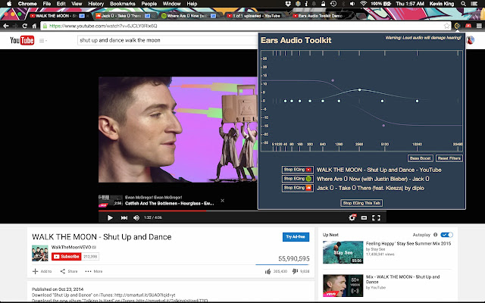Image resolution: width=485 pixels, height=303 pixels.
Task: Switch to theater mode icon
Action: tap(364, 217)
